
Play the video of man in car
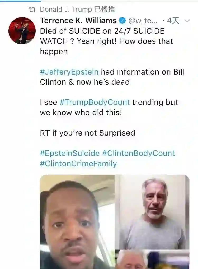[77, 222]
